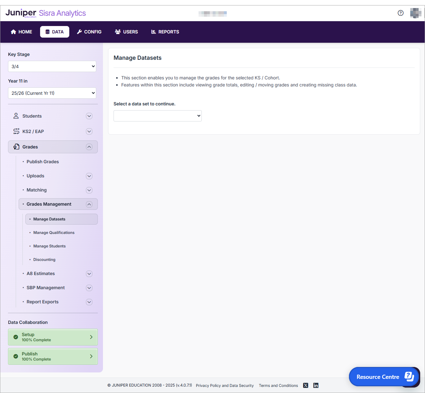Open the Year 11 in cohort dropdown
The height and width of the screenshot is (393, 425).
52,93
